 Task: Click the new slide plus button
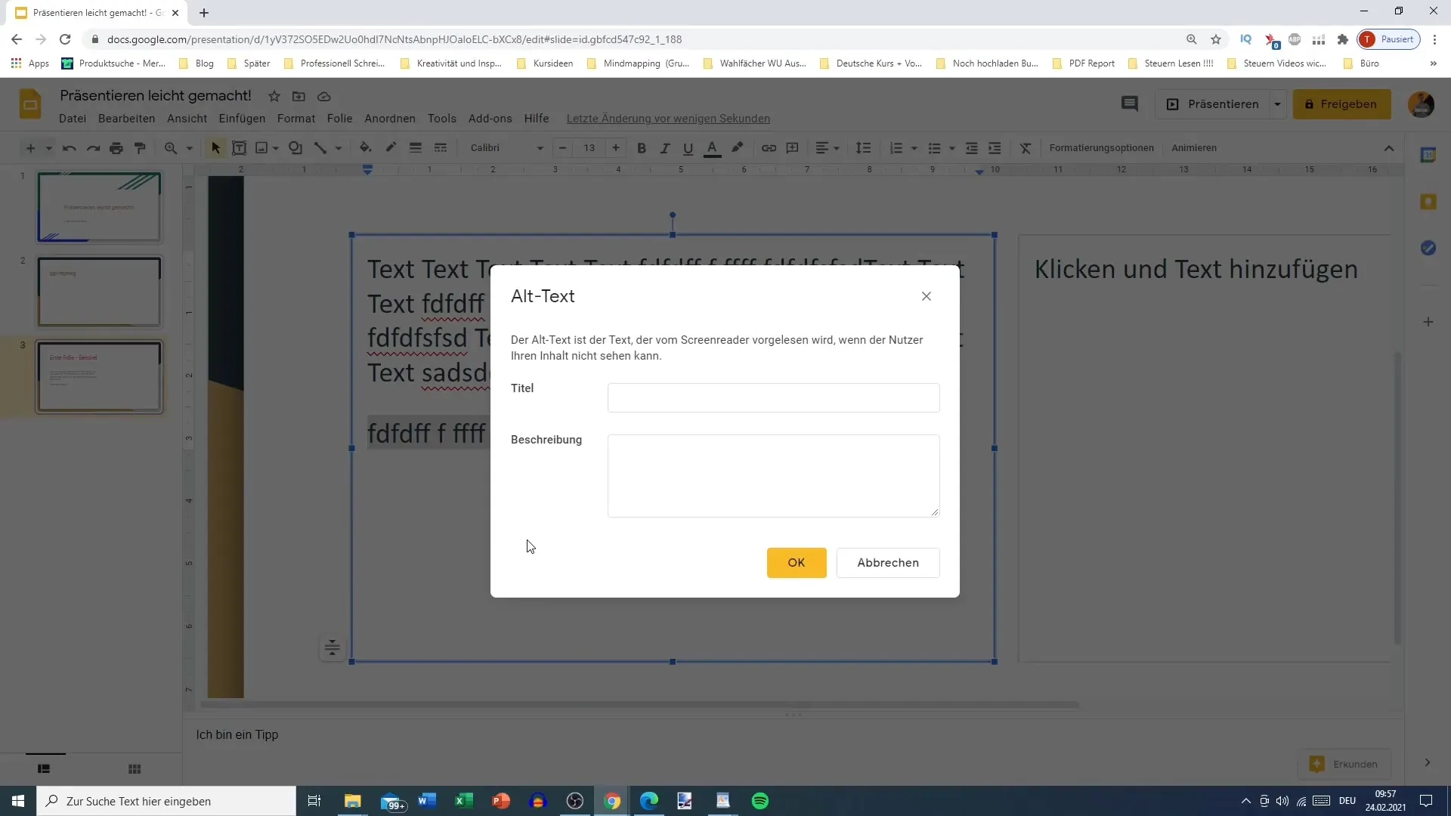point(30,148)
